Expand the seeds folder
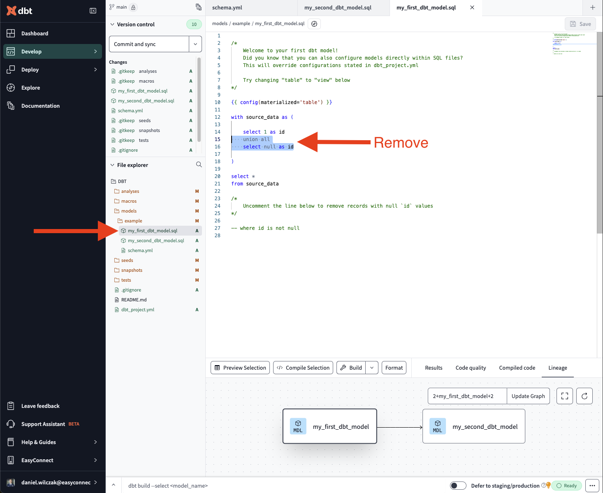The image size is (603, 493). click(124, 260)
